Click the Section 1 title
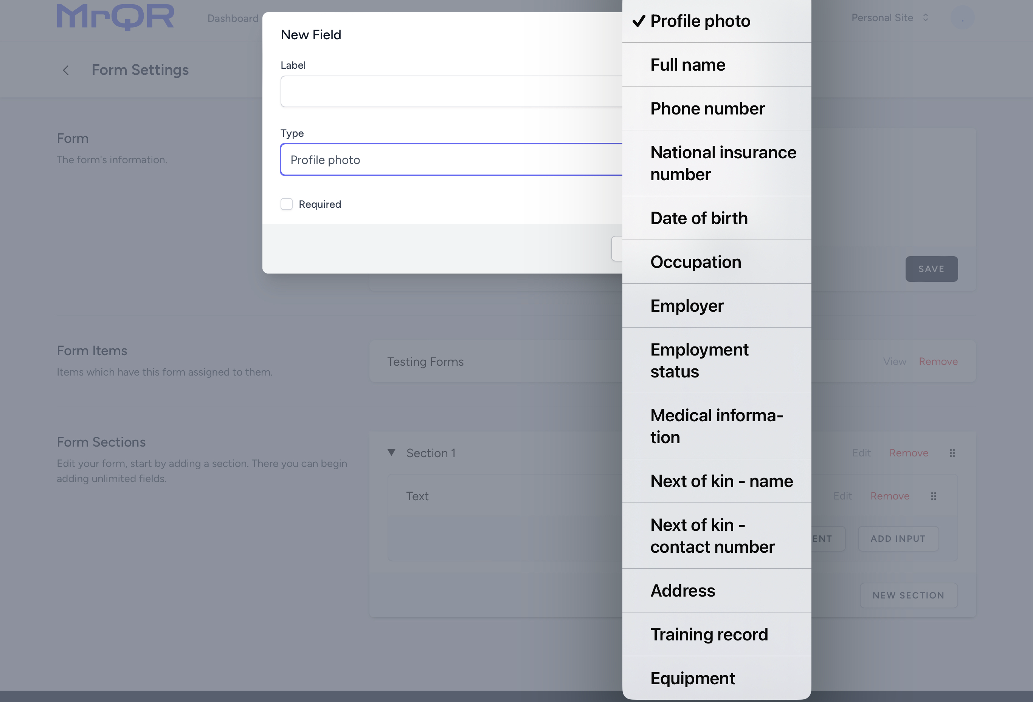Image resolution: width=1033 pixels, height=702 pixels. (x=431, y=453)
